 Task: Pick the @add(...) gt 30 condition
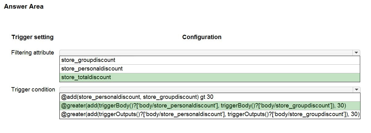[x=137, y=97]
